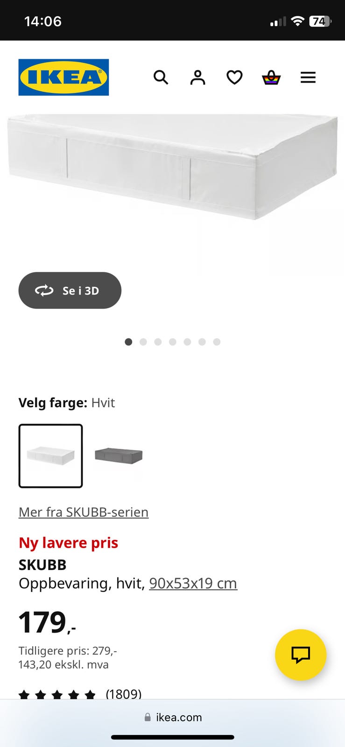The width and height of the screenshot is (345, 747).
Task: Tap the clock showing 14:06
Action: 43,21
